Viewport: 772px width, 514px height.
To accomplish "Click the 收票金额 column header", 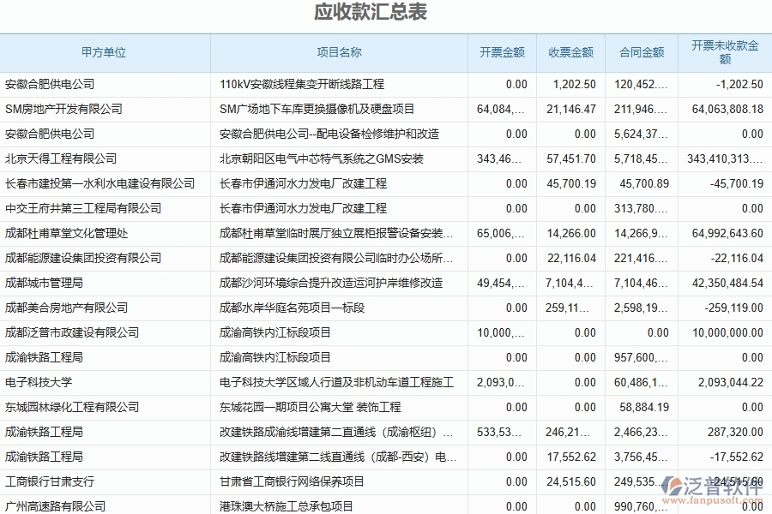I will point(570,52).
